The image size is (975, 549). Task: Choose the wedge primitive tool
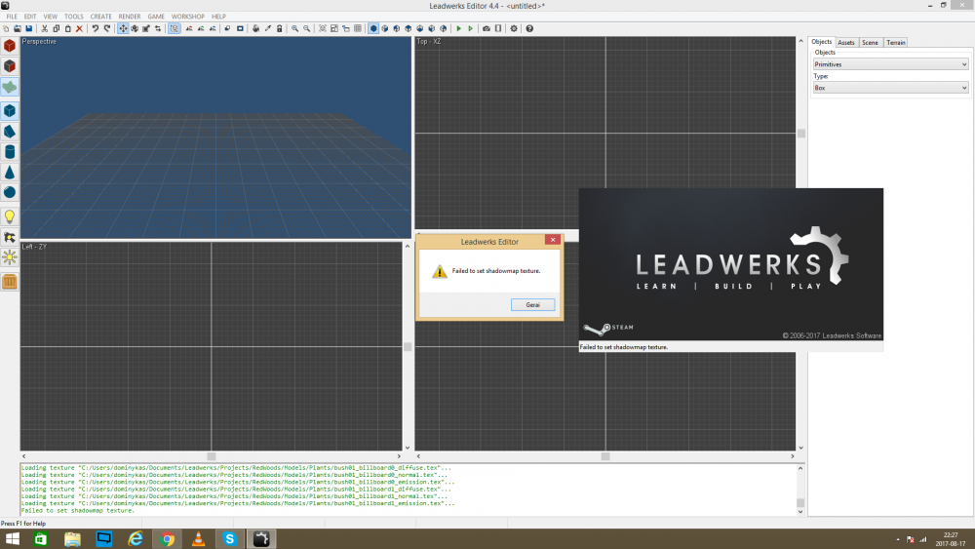(10, 132)
